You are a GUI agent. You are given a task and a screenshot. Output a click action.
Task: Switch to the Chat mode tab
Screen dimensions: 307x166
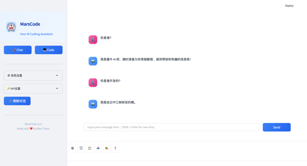click(x=18, y=50)
